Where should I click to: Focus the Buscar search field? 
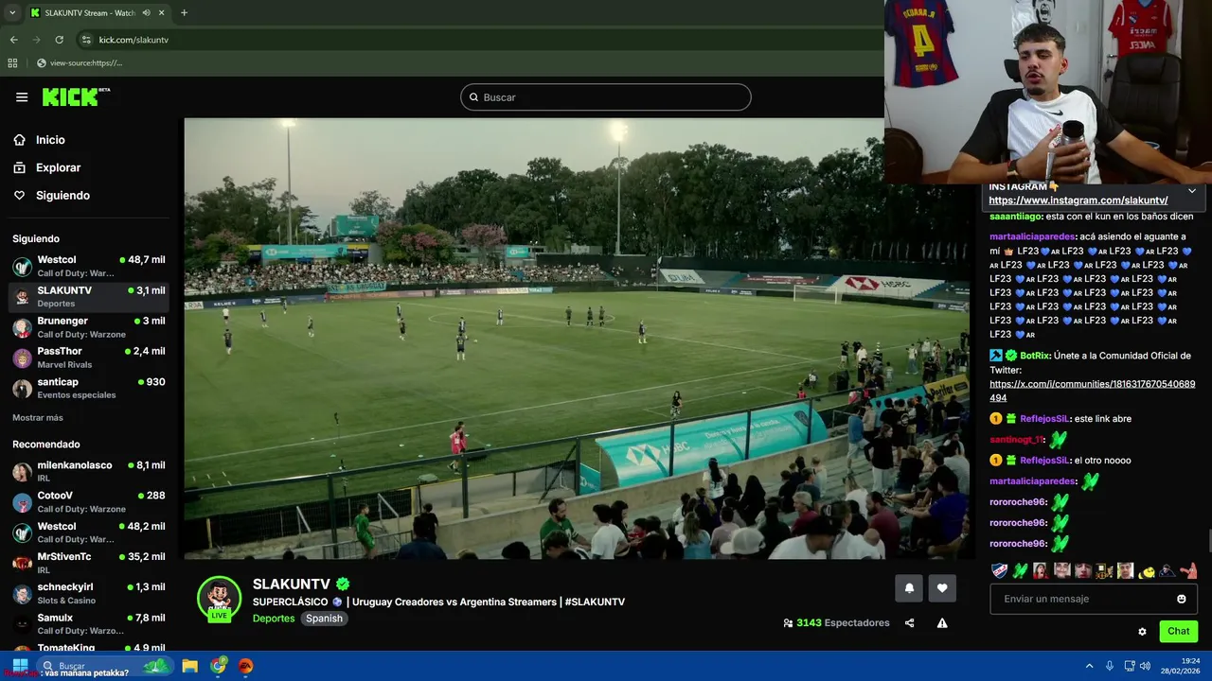pyautogui.click(x=606, y=97)
